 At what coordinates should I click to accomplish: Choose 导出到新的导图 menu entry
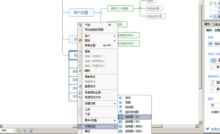point(97,30)
